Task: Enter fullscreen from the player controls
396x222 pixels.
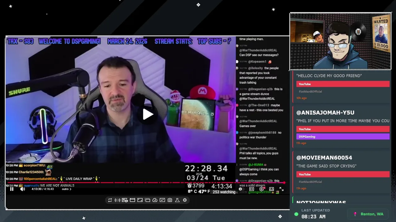Action: 282,189
